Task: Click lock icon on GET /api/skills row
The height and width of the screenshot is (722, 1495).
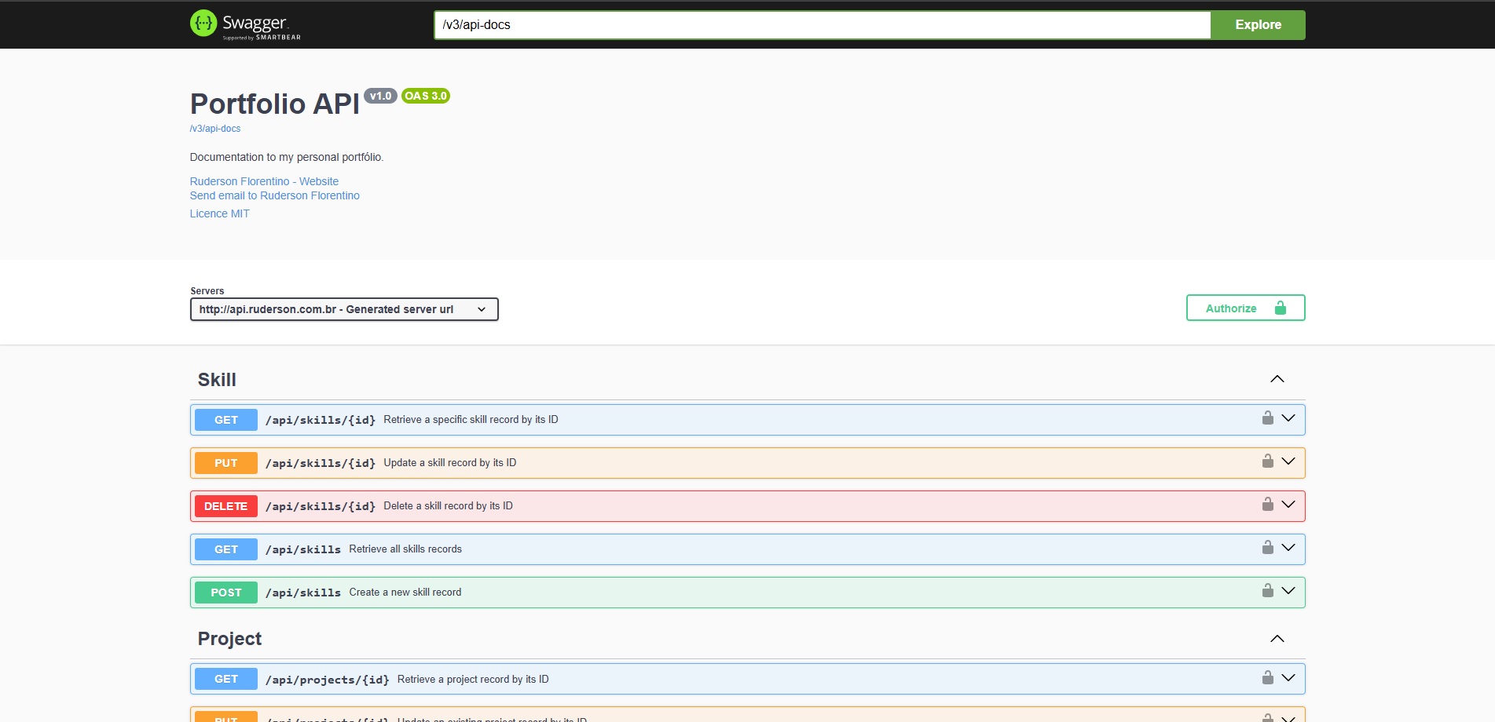Action: click(1267, 547)
